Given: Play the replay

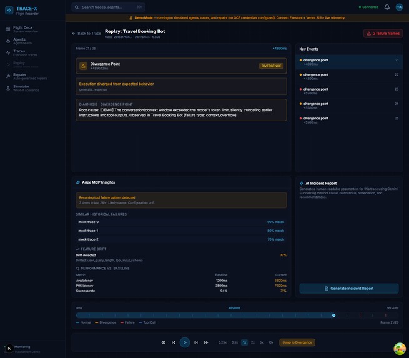Looking at the screenshot, I should [185, 342].
